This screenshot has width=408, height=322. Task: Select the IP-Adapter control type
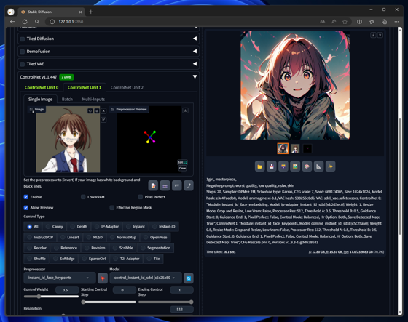coord(106,227)
